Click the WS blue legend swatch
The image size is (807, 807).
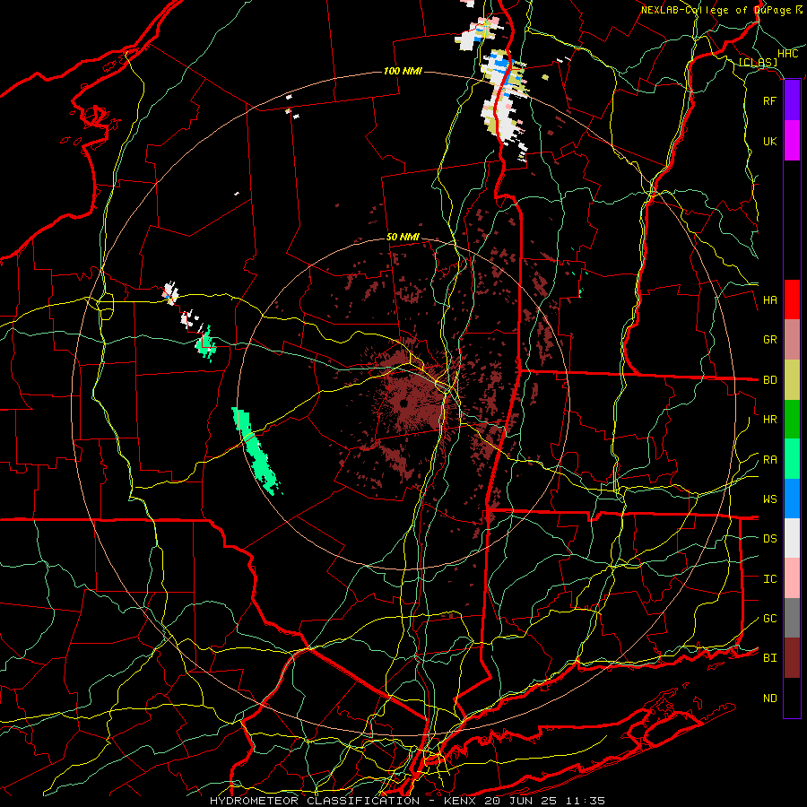792,499
